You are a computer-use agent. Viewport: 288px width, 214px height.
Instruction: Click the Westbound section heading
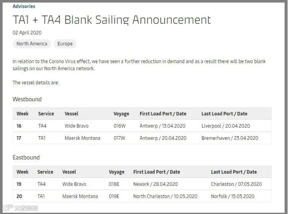pos(27,99)
